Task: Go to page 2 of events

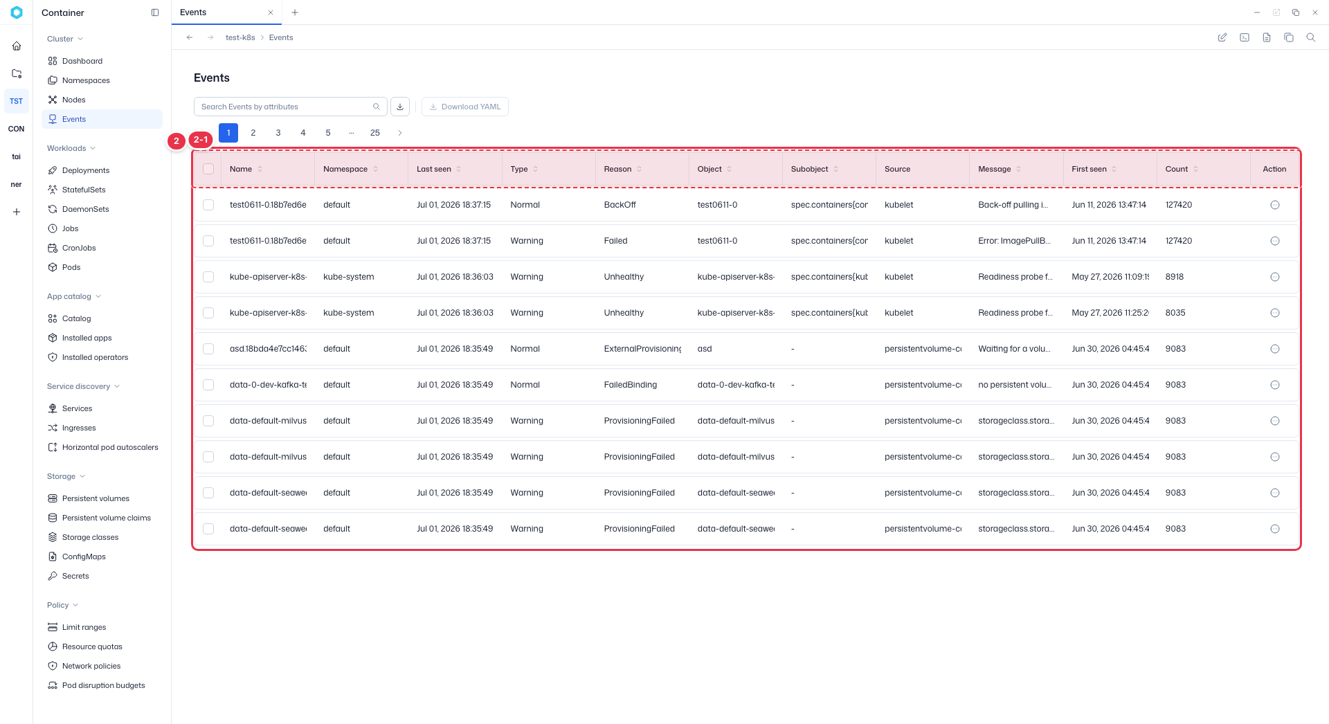Action: [253, 133]
